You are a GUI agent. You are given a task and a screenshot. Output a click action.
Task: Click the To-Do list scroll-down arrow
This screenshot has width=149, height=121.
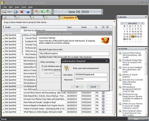coord(146,115)
